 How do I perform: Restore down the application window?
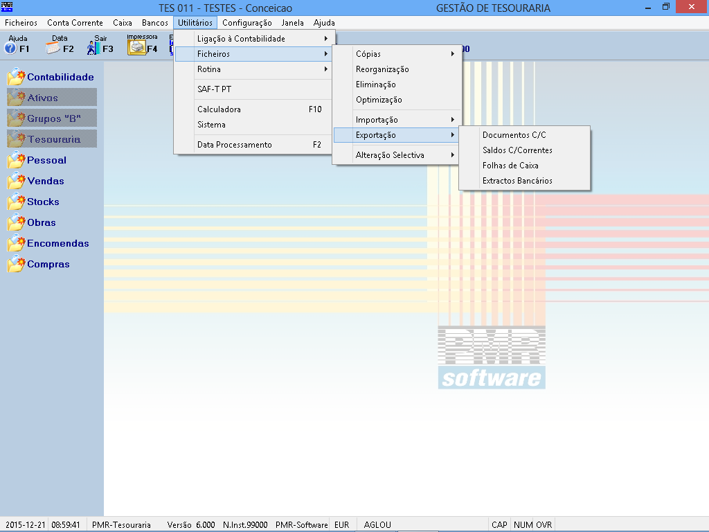point(666,7)
